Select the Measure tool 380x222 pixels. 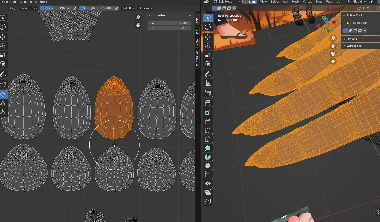[x=208, y=83]
